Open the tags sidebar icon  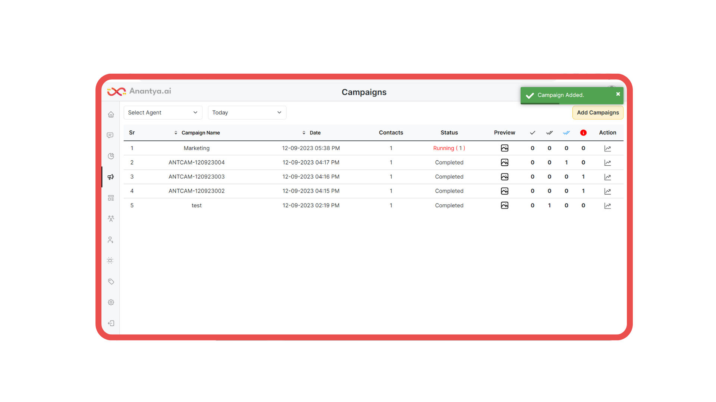(111, 281)
